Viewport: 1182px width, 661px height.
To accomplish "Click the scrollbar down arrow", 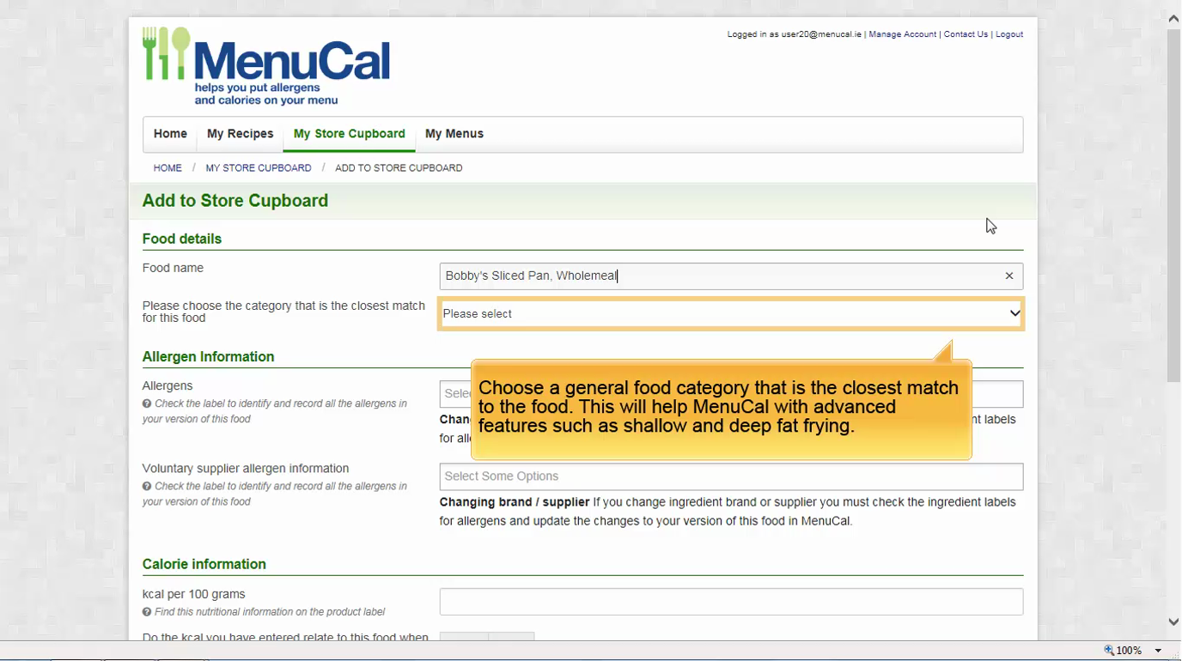I will tap(1173, 622).
